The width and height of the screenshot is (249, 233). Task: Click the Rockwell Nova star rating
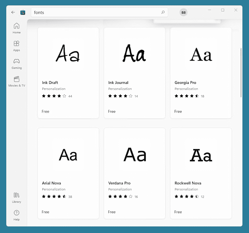(x=187, y=196)
